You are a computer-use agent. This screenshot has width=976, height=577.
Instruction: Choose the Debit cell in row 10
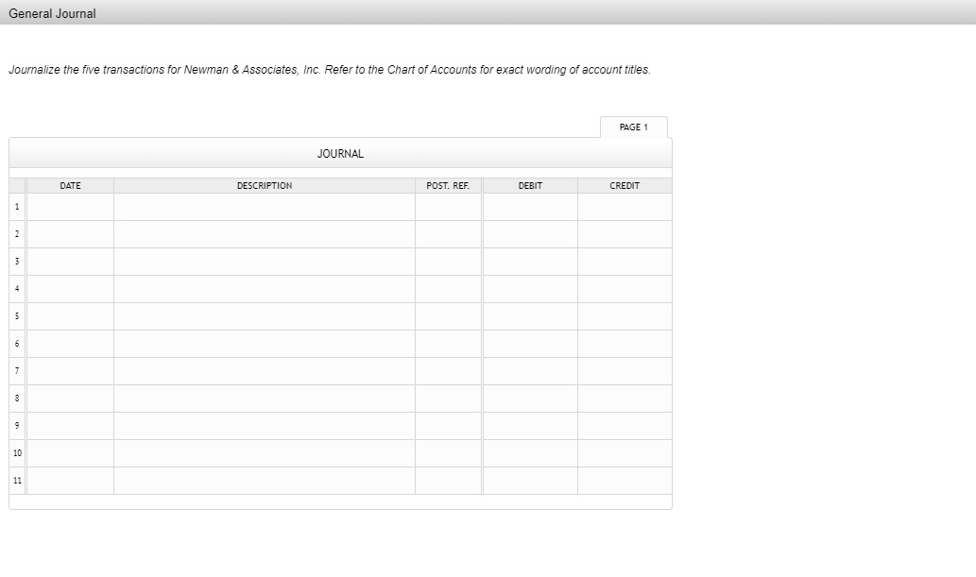coord(530,453)
